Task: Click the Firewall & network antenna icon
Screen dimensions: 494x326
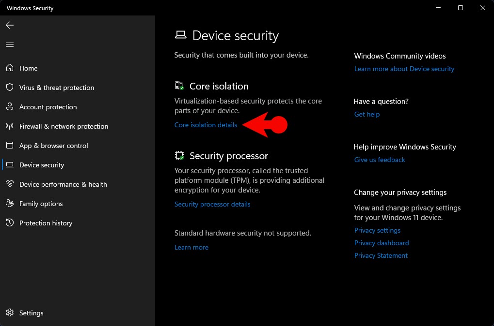Action: coord(10,126)
